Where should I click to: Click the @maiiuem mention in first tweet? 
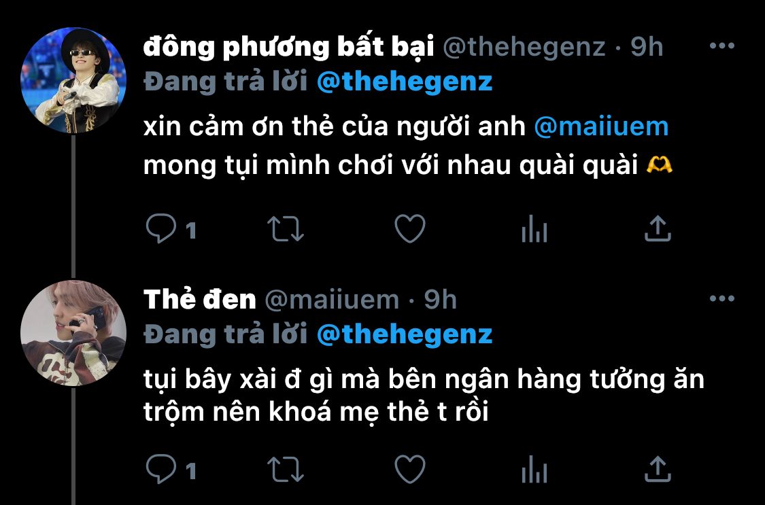click(x=601, y=126)
